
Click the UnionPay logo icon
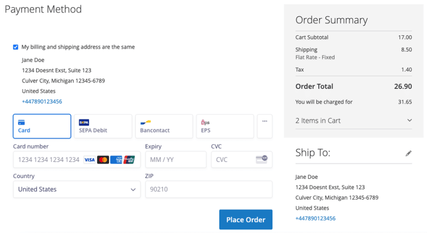click(x=129, y=160)
